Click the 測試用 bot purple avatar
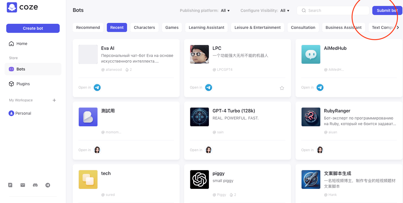Image resolution: width=403 pixels, height=203 pixels. pos(88,117)
